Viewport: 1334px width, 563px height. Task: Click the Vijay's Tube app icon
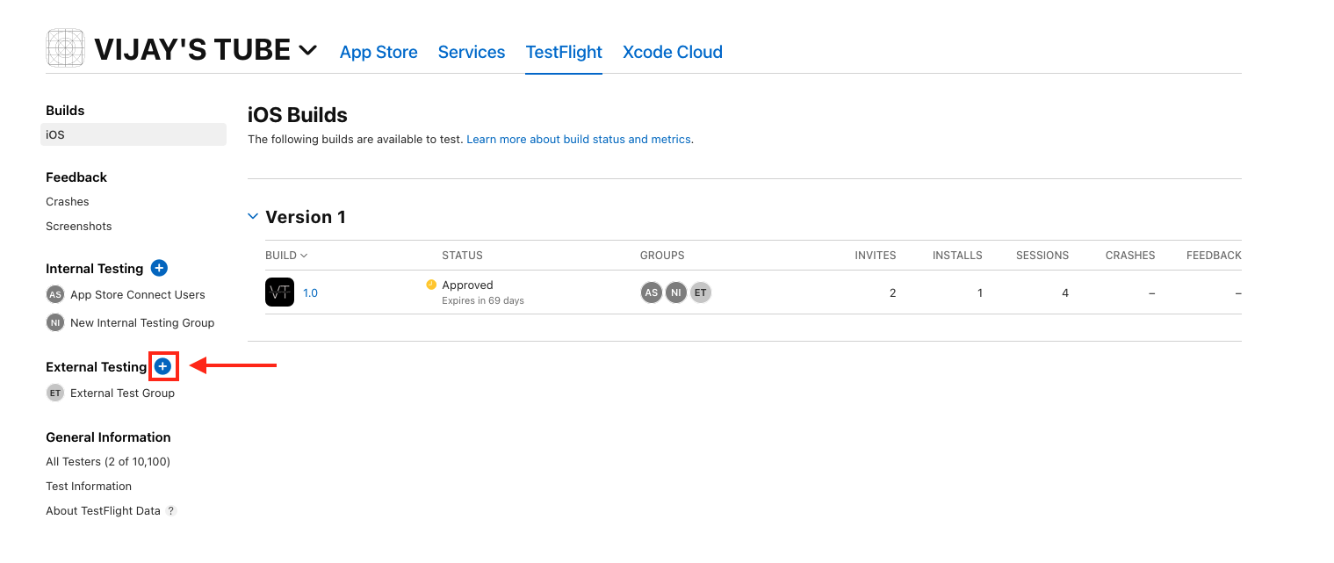pyautogui.click(x=67, y=48)
